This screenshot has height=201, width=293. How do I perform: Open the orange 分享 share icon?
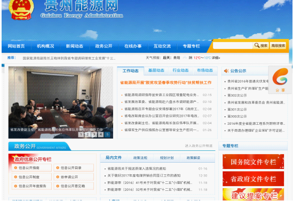pyautogui.click(x=280, y=80)
